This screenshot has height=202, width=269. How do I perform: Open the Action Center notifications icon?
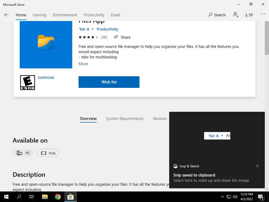tap(261, 197)
